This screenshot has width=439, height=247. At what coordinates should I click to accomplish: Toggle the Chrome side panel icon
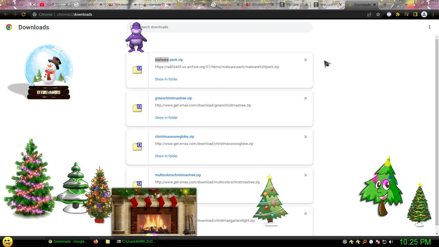[415, 14]
